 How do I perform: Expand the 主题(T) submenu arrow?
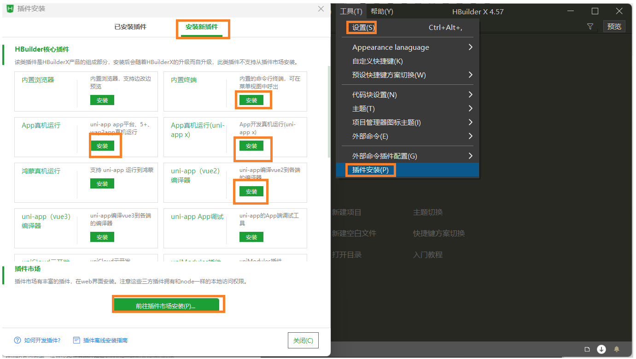pos(470,108)
